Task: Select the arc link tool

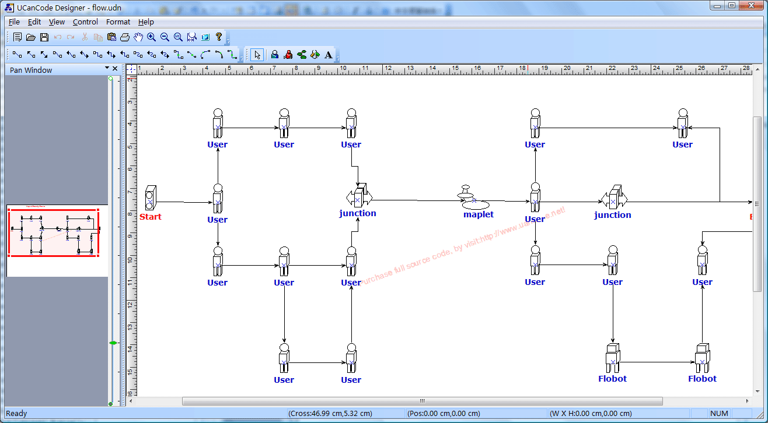Action: pyautogui.click(x=205, y=55)
